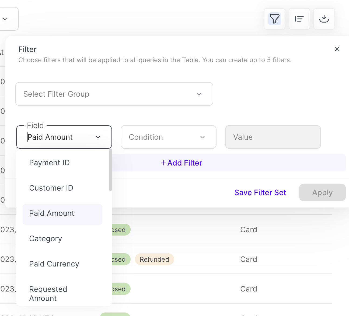Viewport: 349px width, 316px height.
Task: Click the download export icon
Action: pos(324,19)
